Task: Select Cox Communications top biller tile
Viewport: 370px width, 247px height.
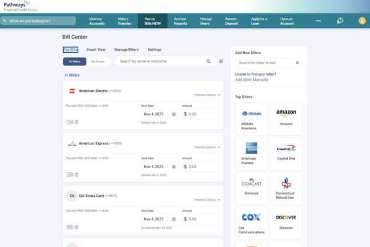Action: click(x=252, y=223)
